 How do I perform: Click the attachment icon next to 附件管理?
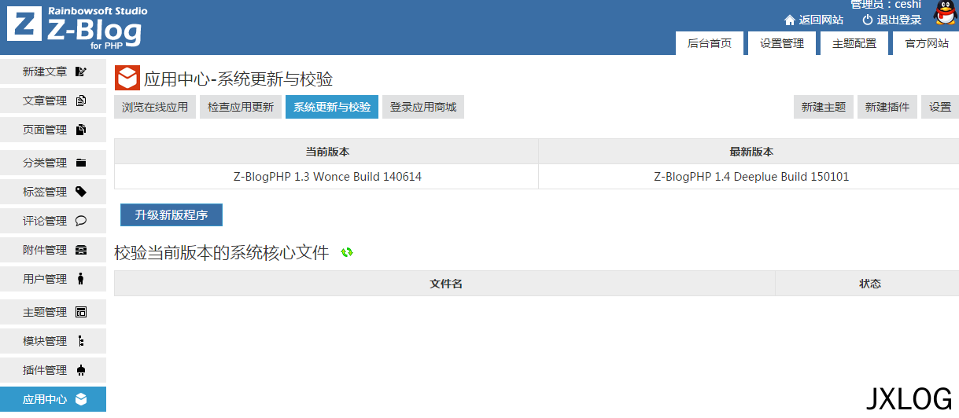pos(80,250)
